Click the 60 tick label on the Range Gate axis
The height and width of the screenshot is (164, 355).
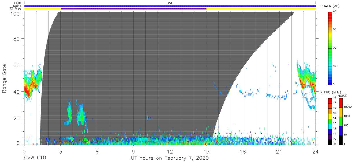[x=17, y=65]
